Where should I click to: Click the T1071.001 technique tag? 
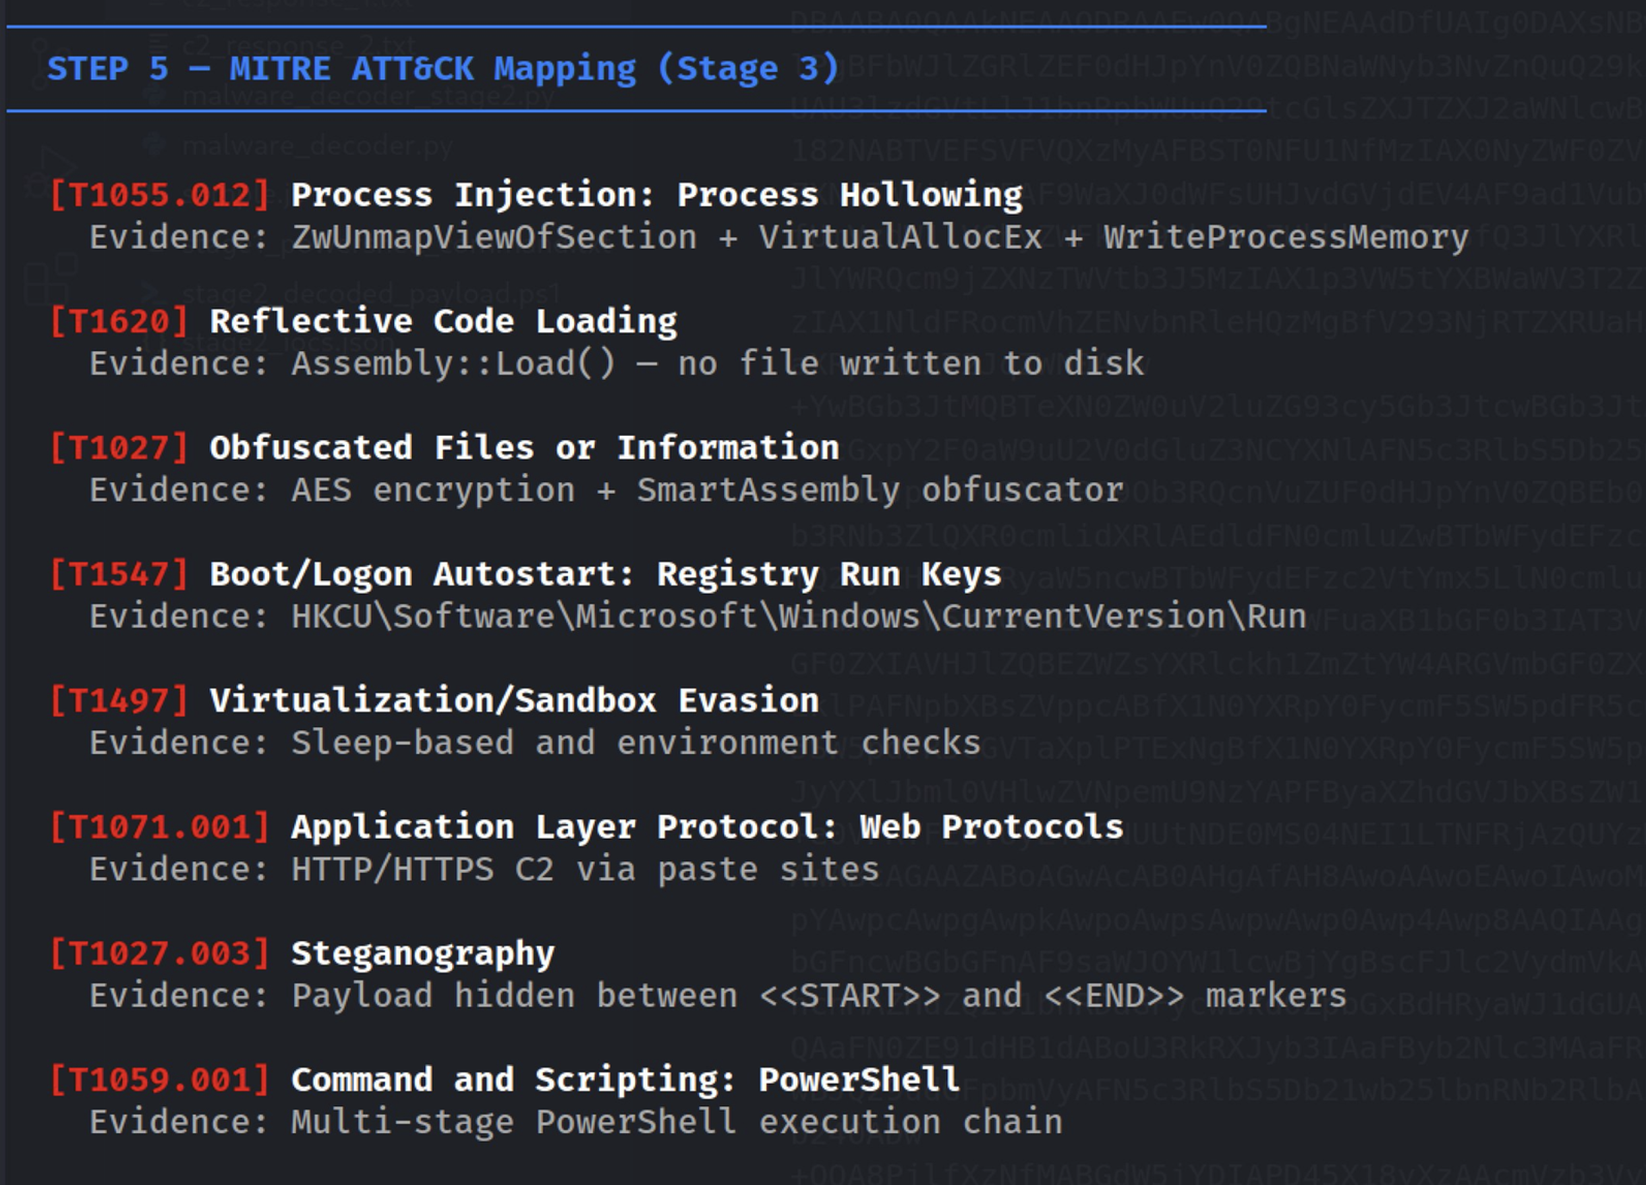click(160, 827)
